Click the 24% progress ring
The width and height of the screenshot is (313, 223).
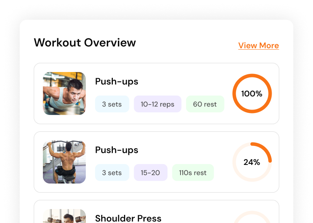(252, 162)
